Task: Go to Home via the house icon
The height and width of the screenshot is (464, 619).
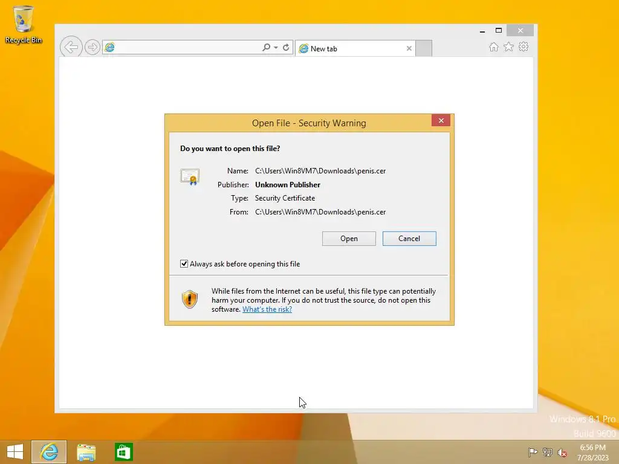Action: 493,47
